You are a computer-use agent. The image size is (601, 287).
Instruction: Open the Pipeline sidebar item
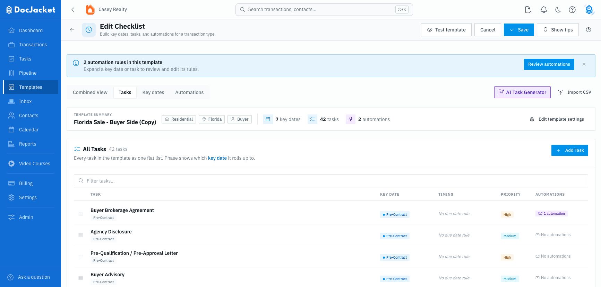pyautogui.click(x=31, y=73)
